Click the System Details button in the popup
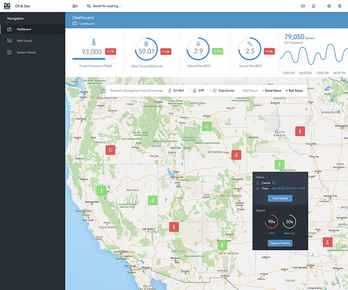Screen dimensions: 348x290 (x=280, y=243)
